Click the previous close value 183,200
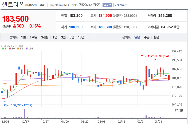Image resolution: width=188 pixels, height=124 pixels. (76, 15)
